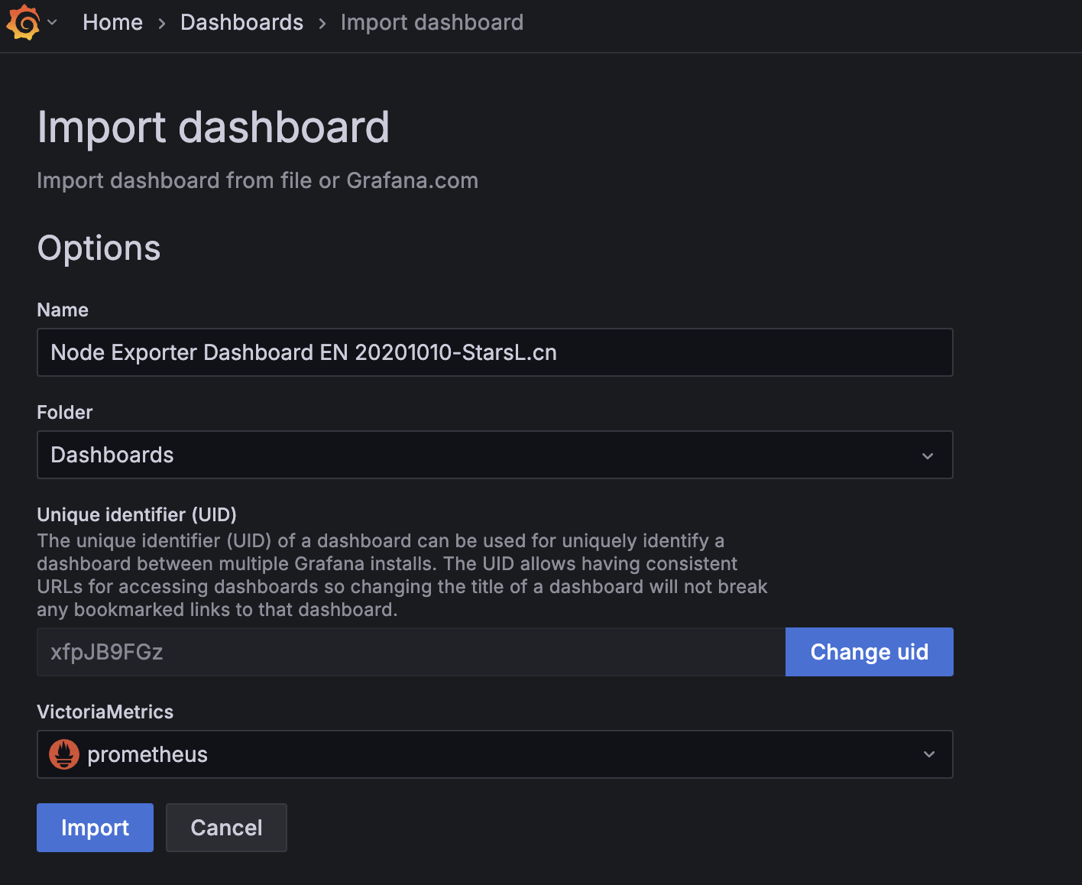
Task: Click the separator arrow after Dashboards breadcrumb
Action: [x=322, y=24]
